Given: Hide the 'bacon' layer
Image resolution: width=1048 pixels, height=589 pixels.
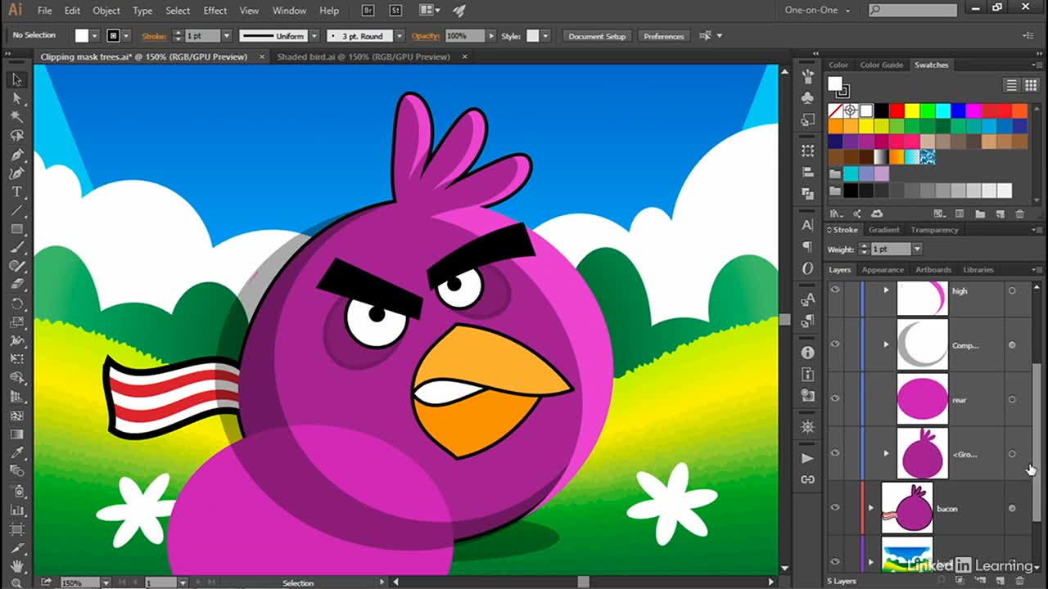Looking at the screenshot, I should 835,508.
